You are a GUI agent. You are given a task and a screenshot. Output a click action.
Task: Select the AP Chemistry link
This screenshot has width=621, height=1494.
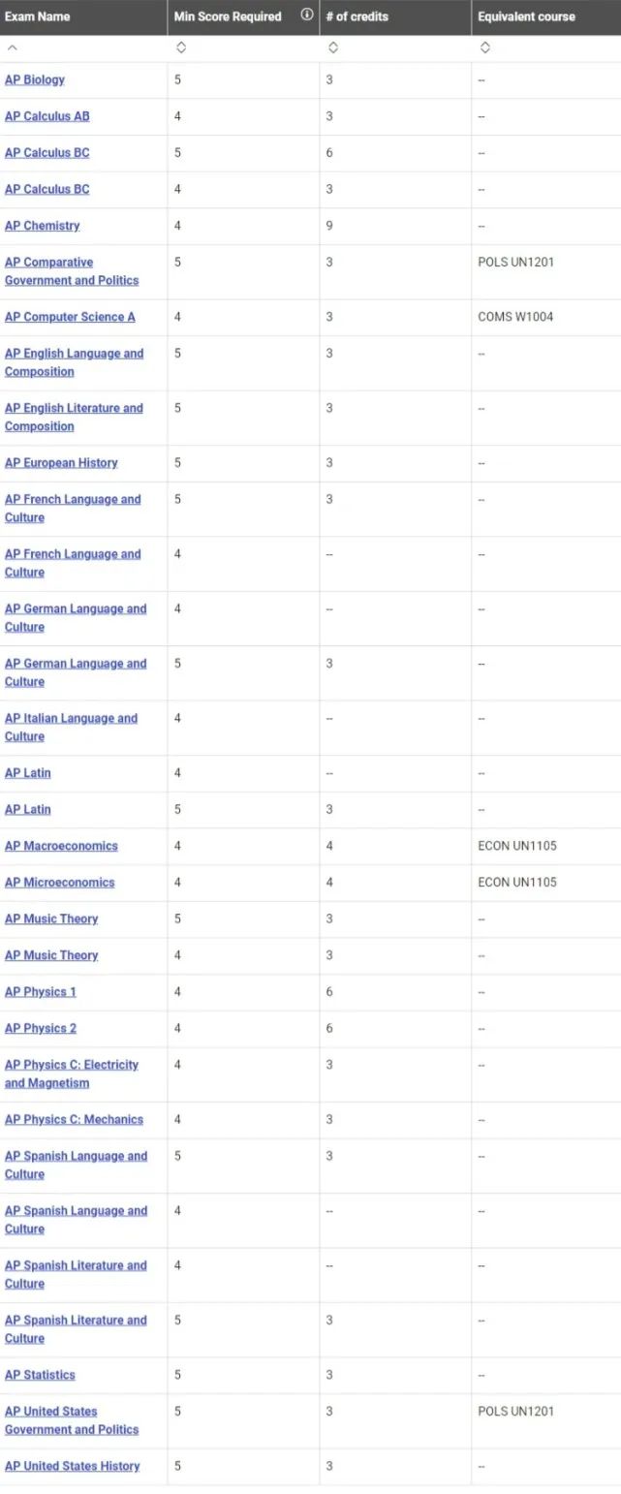(43, 226)
